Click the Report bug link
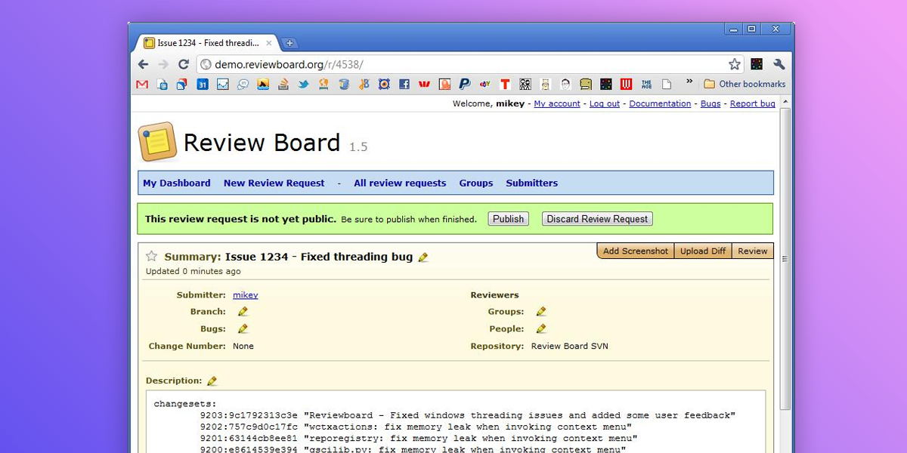The image size is (907, 453). [753, 104]
